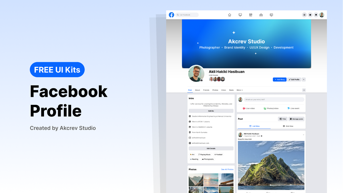
Task: Click the three-dot button right of profile tabs
Action: pos(304,90)
